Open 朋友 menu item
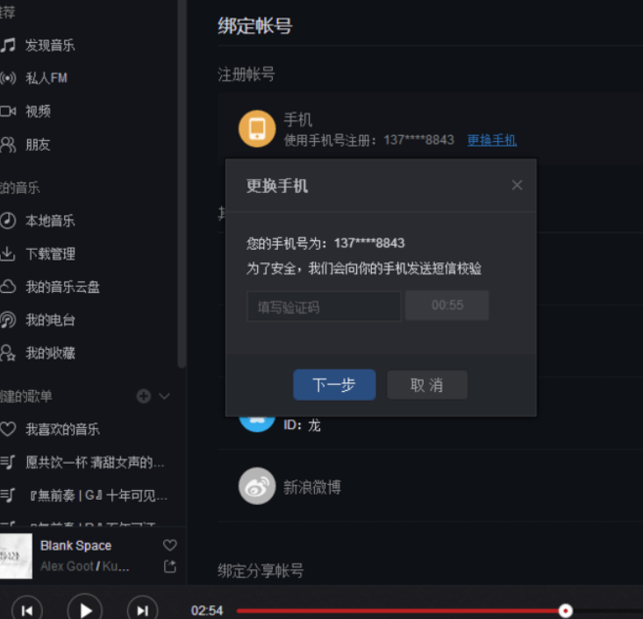643x619 pixels. [x=38, y=145]
